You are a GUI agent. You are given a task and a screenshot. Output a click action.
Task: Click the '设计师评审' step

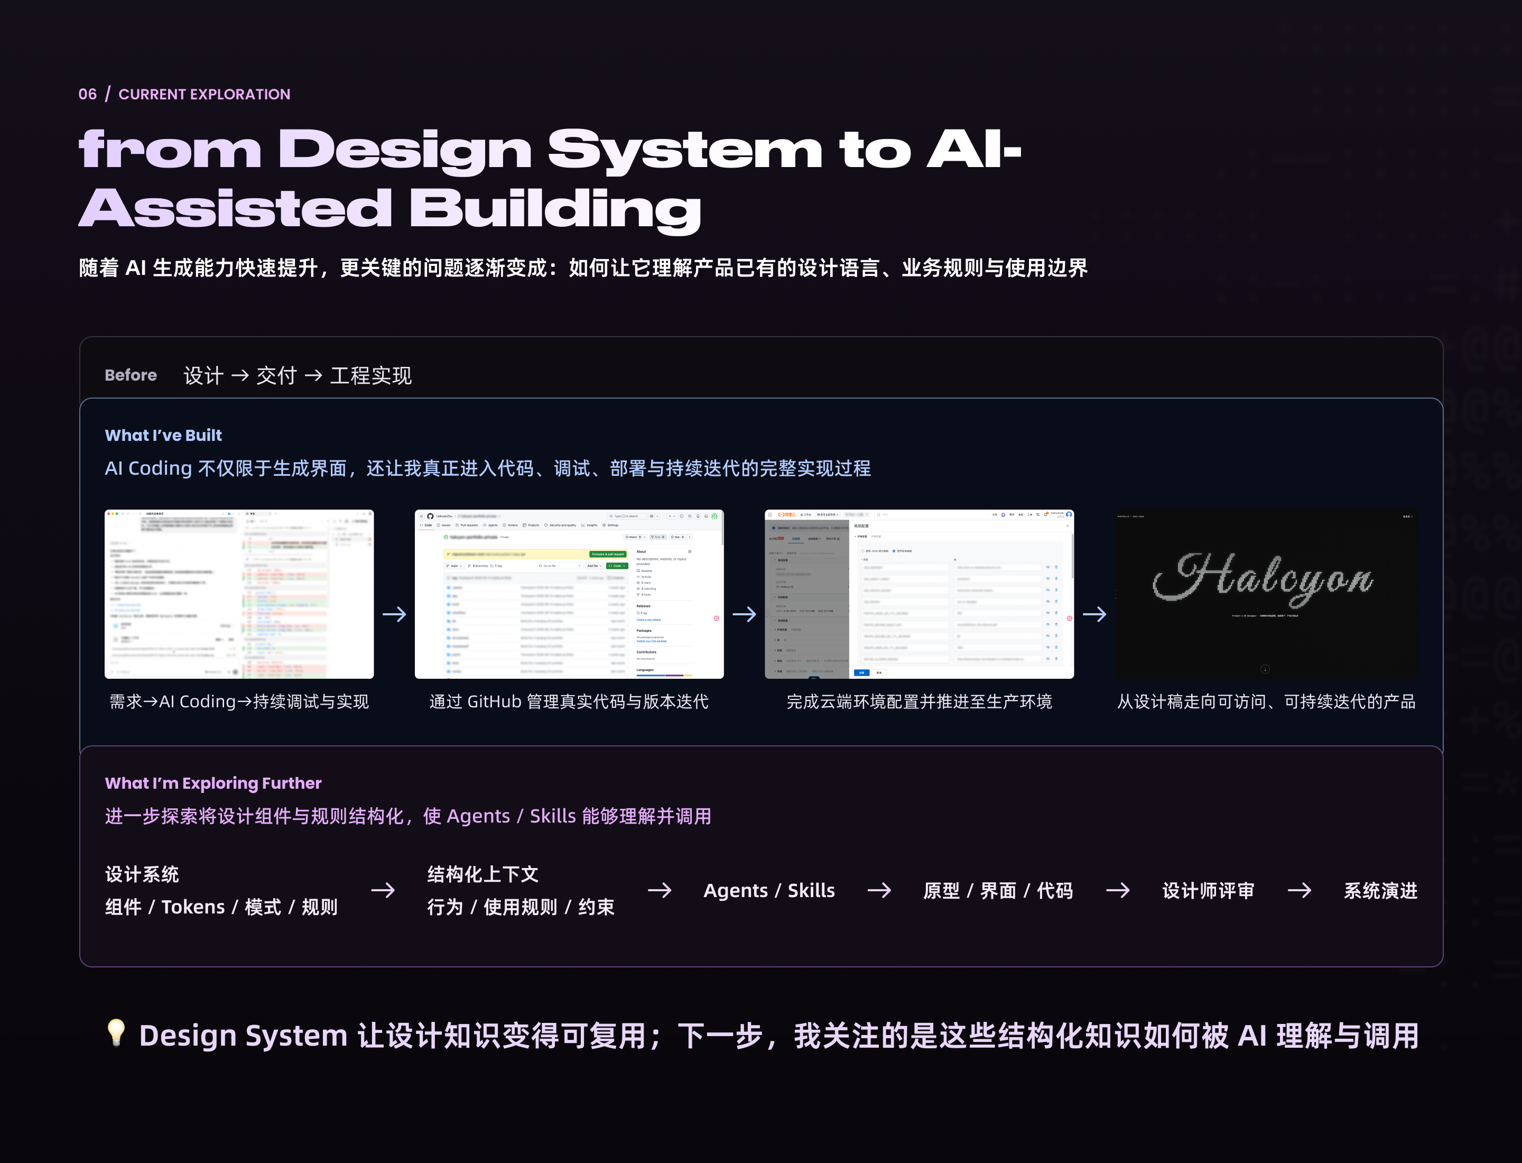[1208, 890]
